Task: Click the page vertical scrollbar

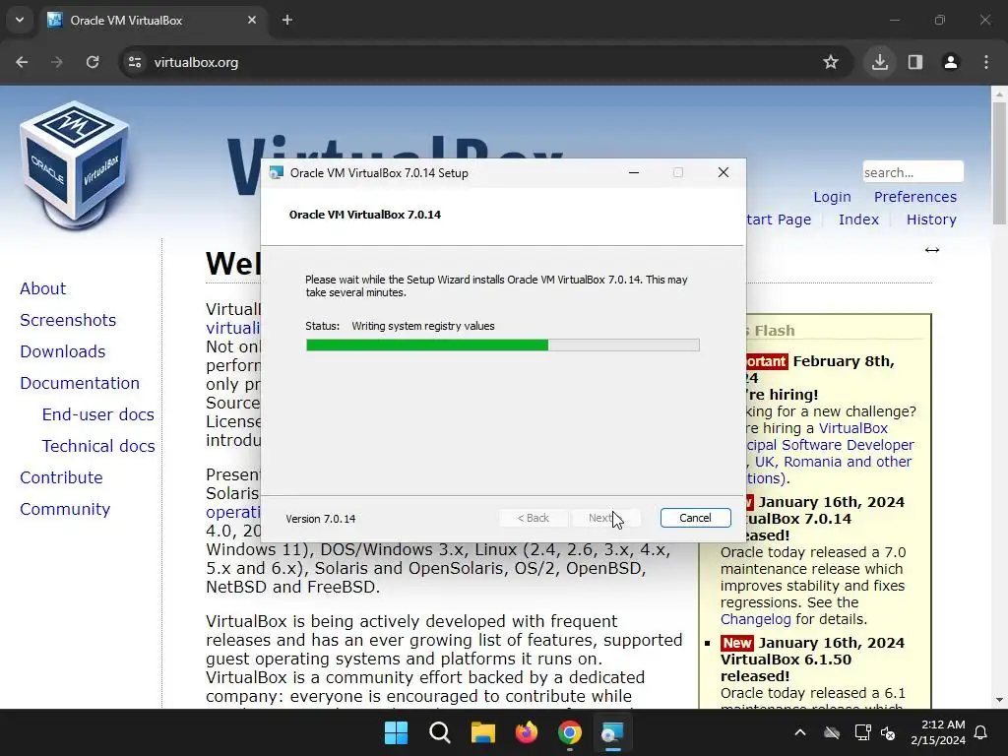Action: click(x=999, y=162)
